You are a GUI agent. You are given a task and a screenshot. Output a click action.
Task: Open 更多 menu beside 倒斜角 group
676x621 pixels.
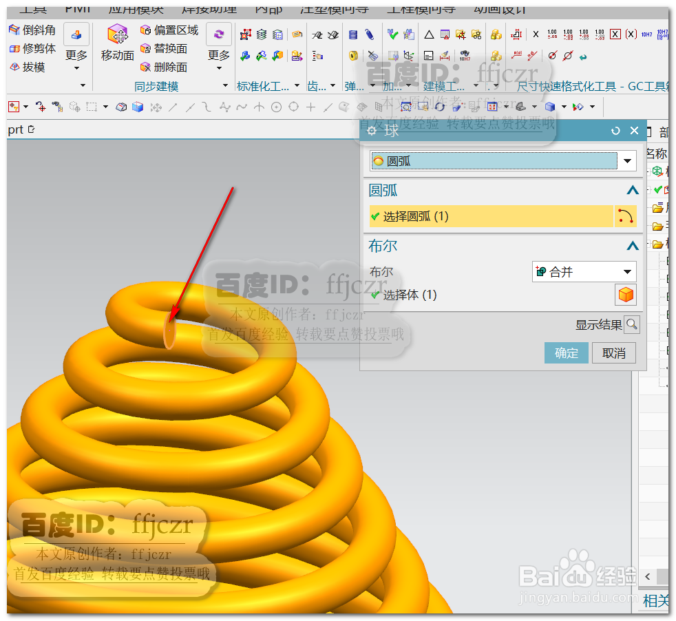76,47
